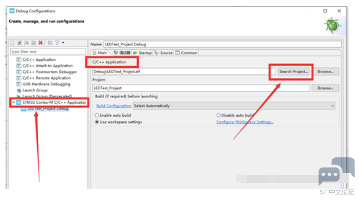Screen dimensions: 359x200
Task: Collapse all configurations in tree
Action: tap(50, 43)
